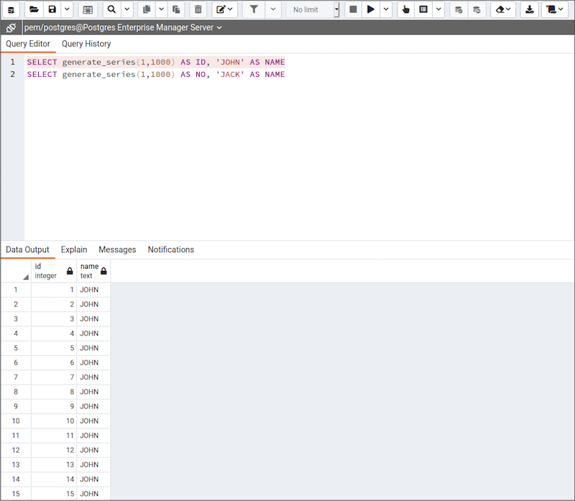
Task: Click line number 1 in the editor gutter
Action: (12, 62)
